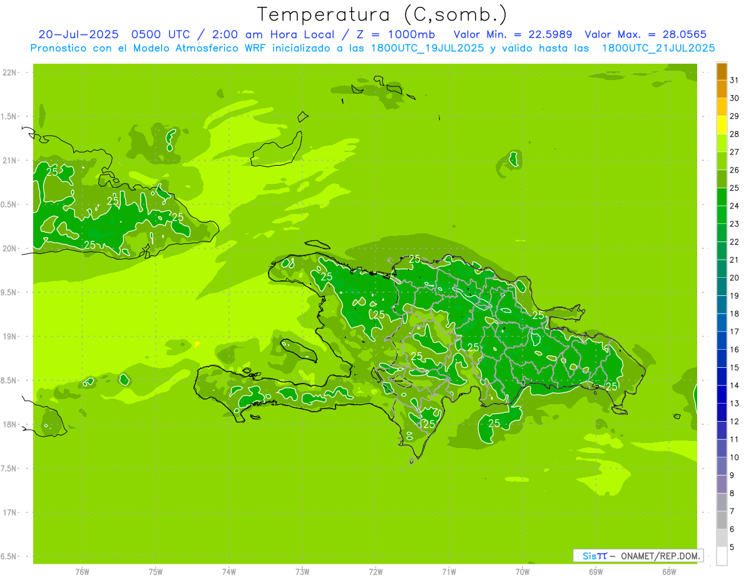Click the title 'Temperatura (C,somb.)'
Image resolution: width=751 pixels, height=580 pixels.
382,14
